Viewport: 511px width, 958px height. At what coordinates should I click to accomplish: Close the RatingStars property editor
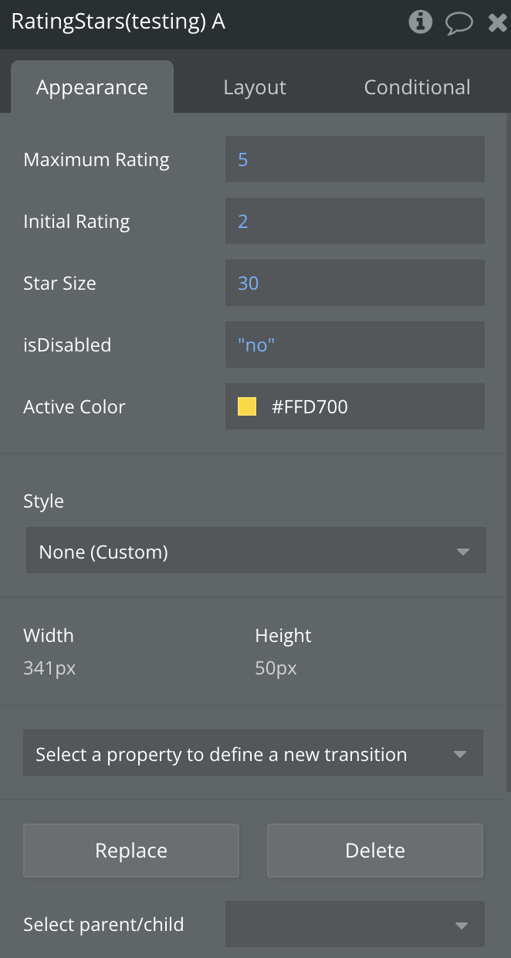coord(498,22)
